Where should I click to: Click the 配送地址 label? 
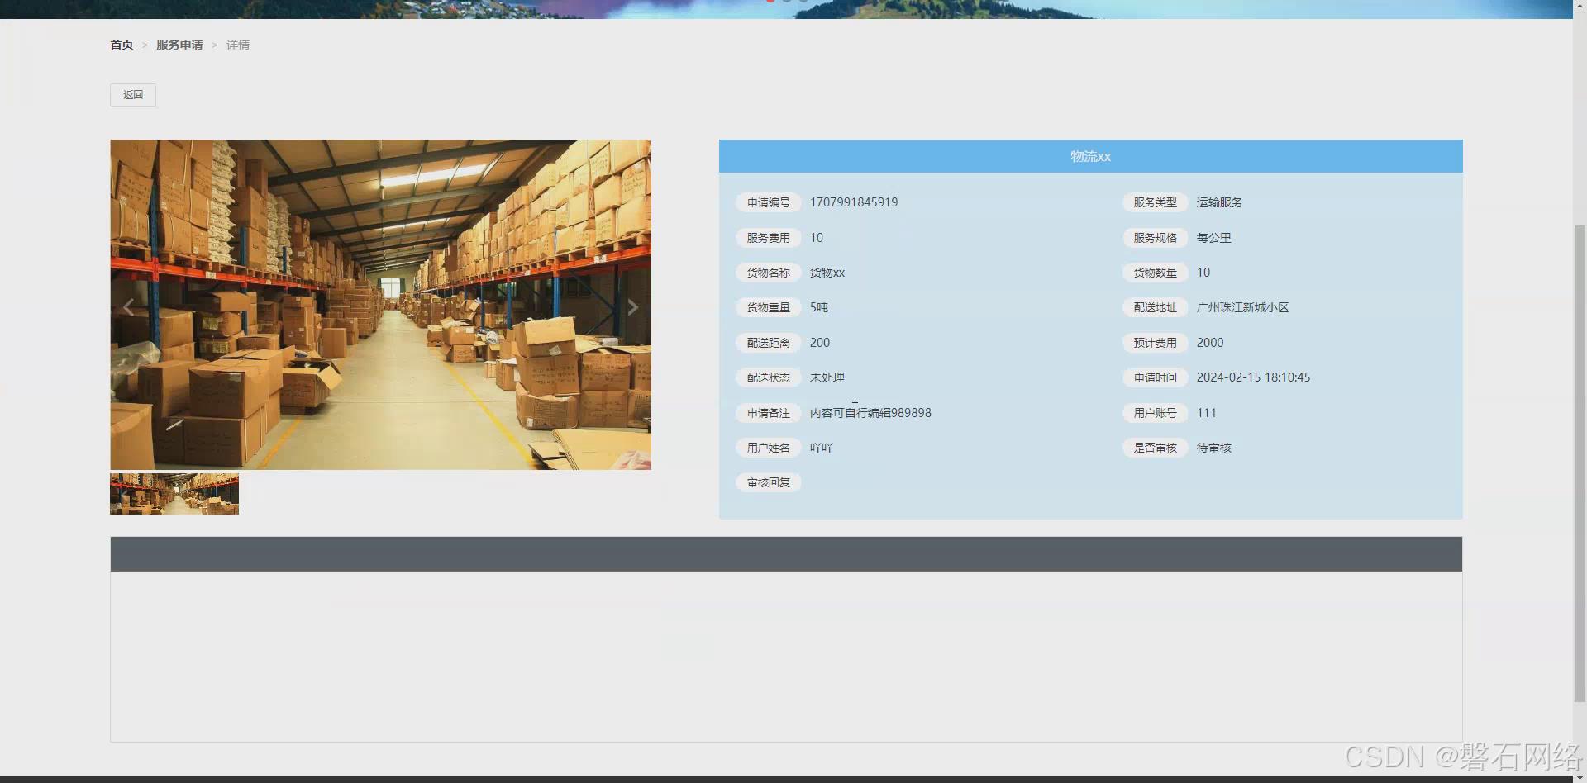click(1155, 307)
